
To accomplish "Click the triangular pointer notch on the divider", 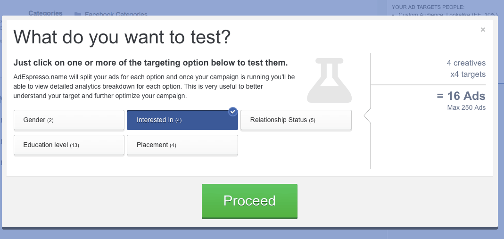I will [x=367, y=115].
